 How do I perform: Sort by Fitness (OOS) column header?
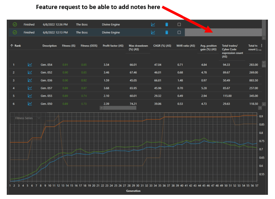[x=89, y=46]
